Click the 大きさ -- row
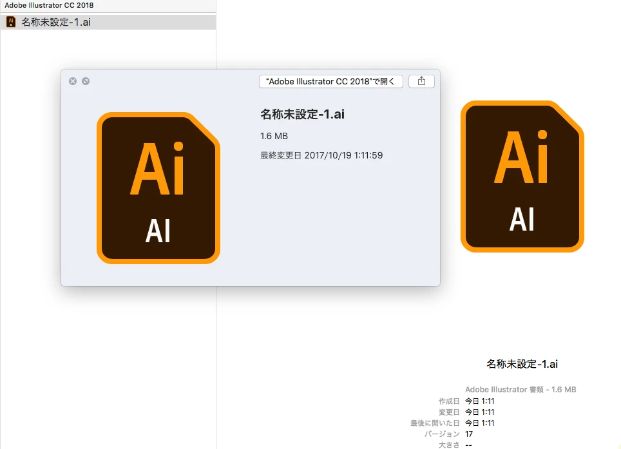The width and height of the screenshot is (621, 449). coord(455,444)
